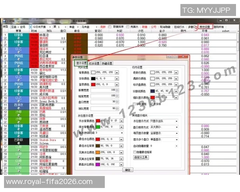Click the navy 分割线颜色 swatch

tap(152, 91)
